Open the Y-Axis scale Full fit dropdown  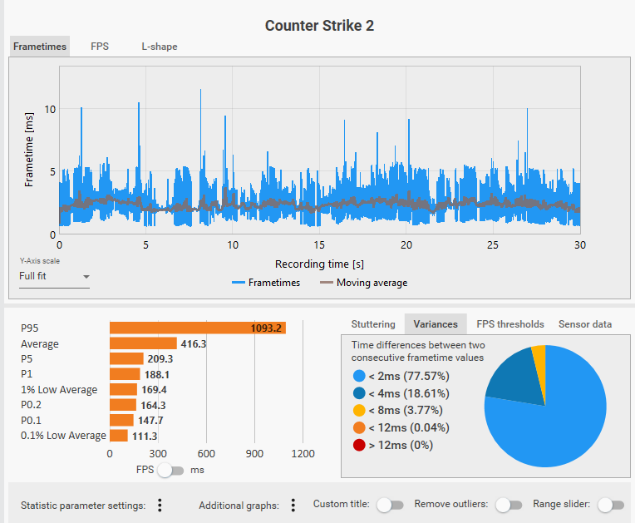[54, 277]
